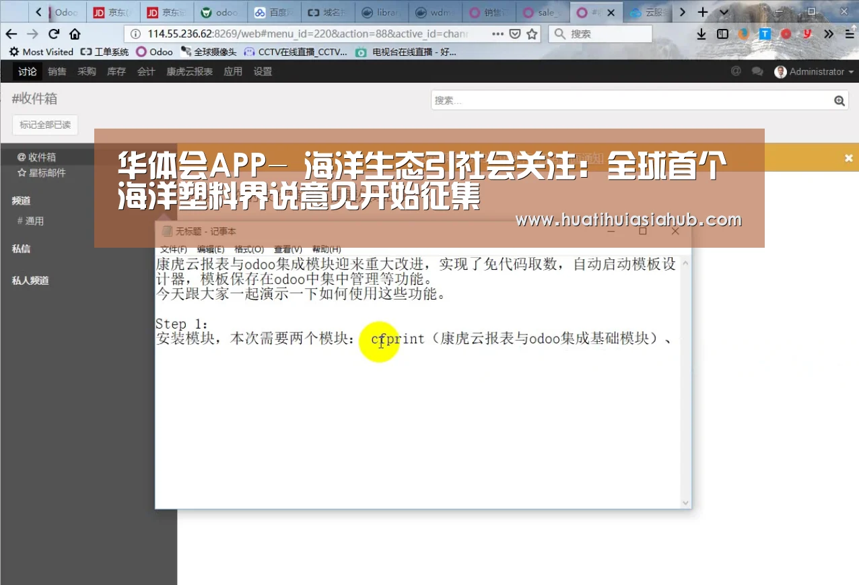The width and height of the screenshot is (859, 585).
Task: Open the 设置 menu in Odoo
Action: (263, 71)
